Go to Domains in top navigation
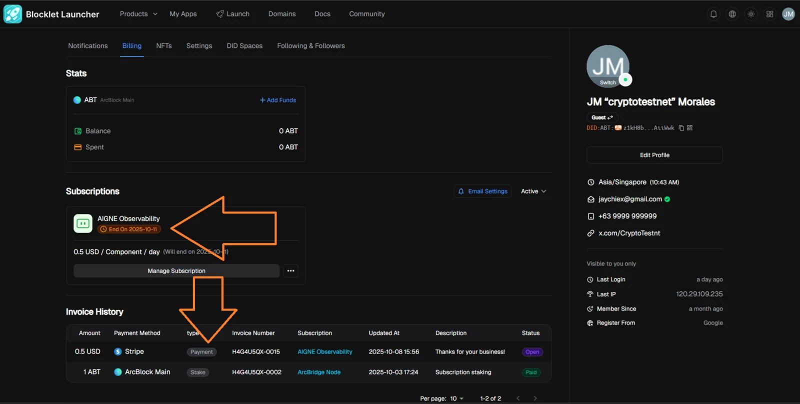Image resolution: width=800 pixels, height=404 pixels. [x=282, y=14]
